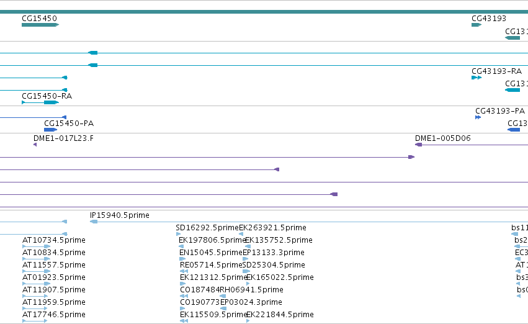Viewport: 528px width, 324px height.
Task: Select the CG43193 gene feature label
Action: (x=489, y=19)
